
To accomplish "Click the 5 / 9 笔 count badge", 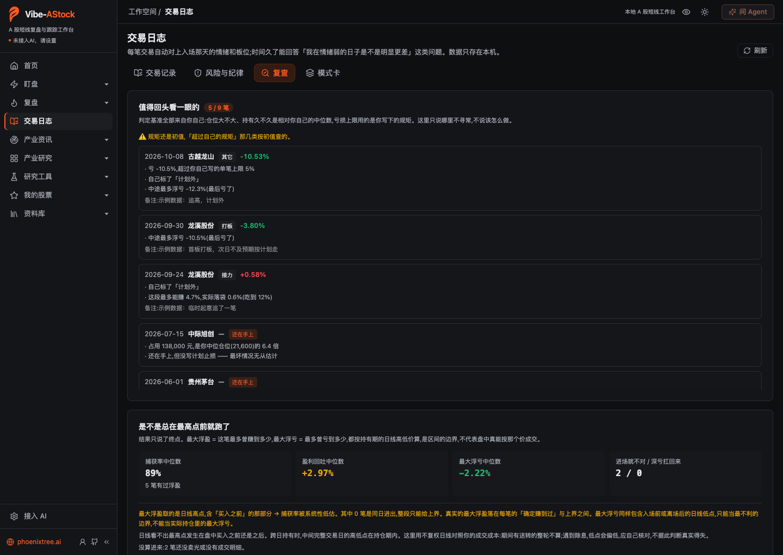I will coord(219,108).
